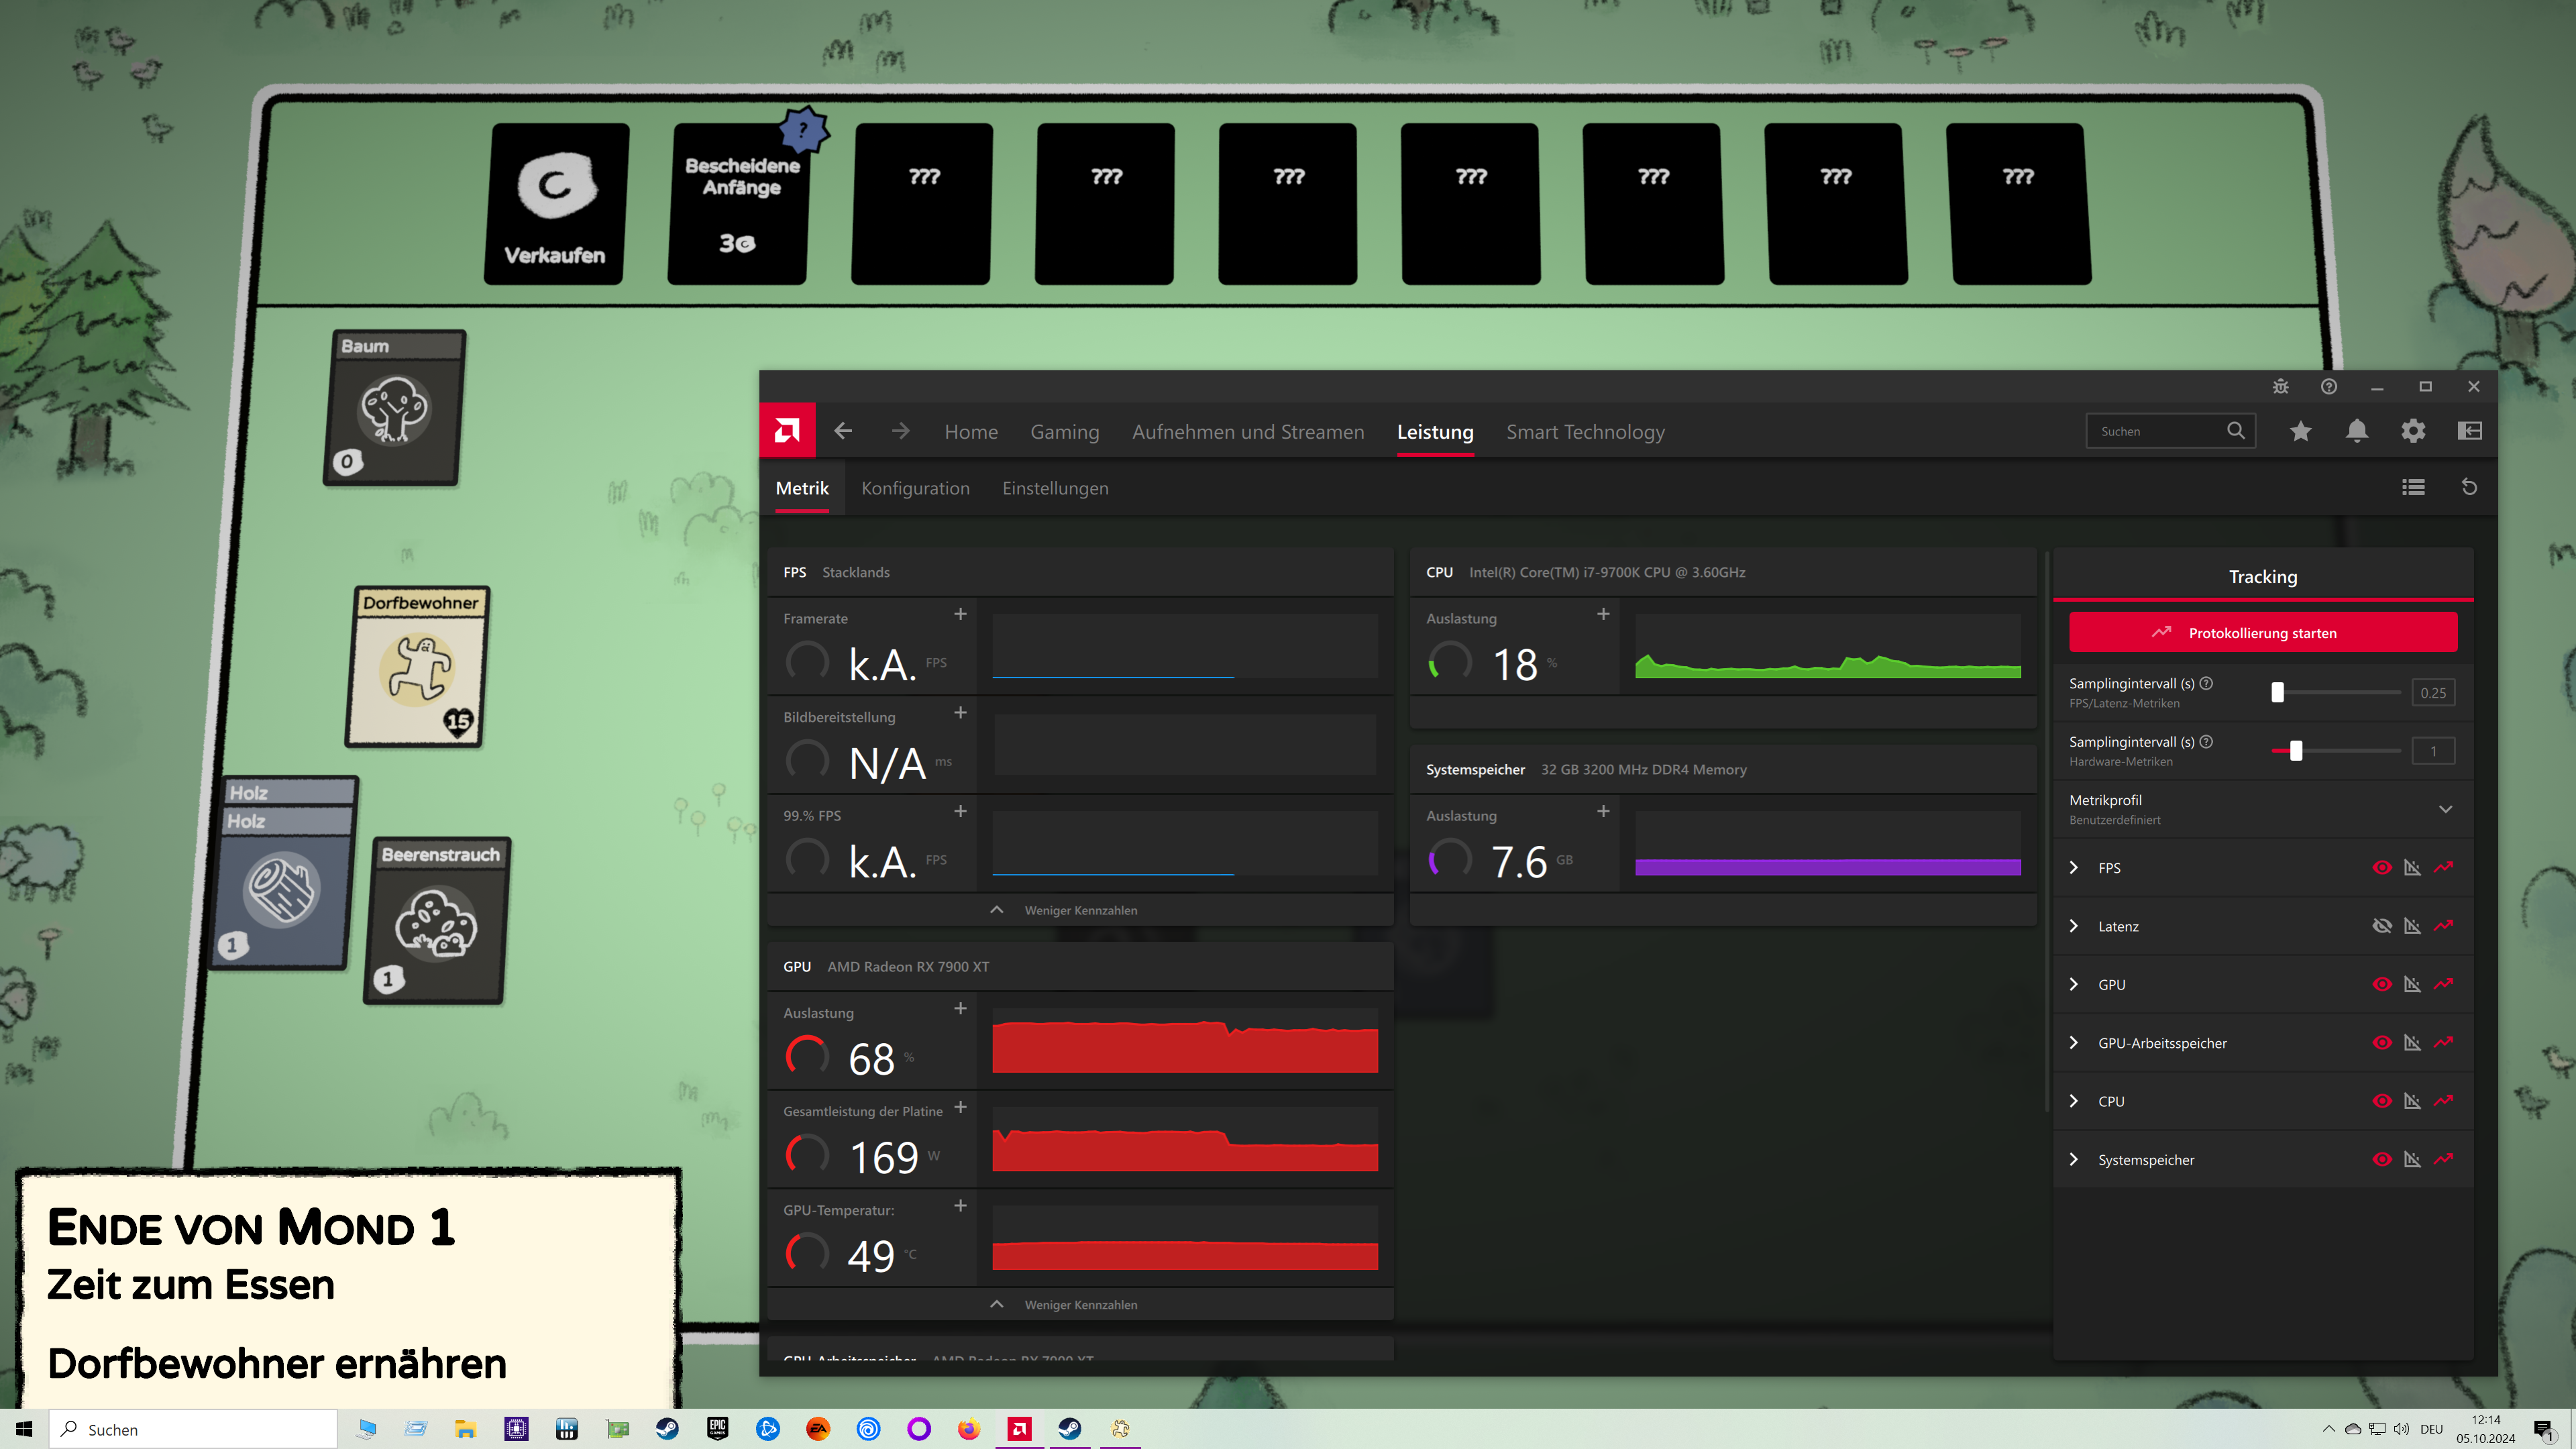Image resolution: width=2576 pixels, height=1449 pixels.
Task: Open the favorites star icon
Action: pyautogui.click(x=2301, y=431)
